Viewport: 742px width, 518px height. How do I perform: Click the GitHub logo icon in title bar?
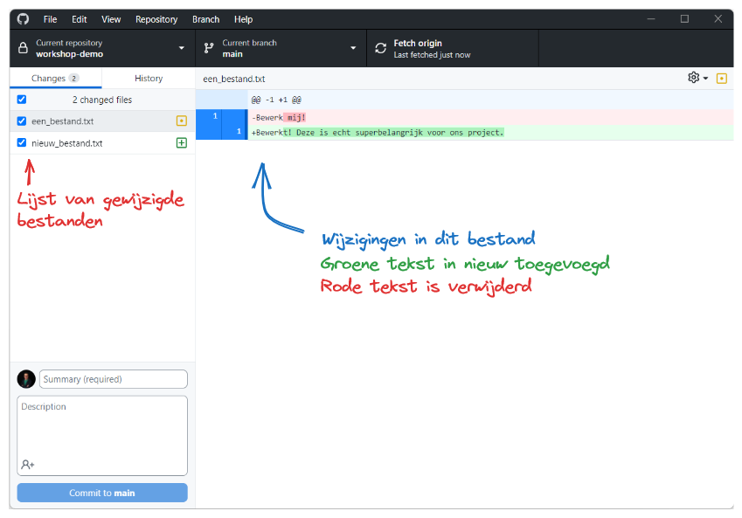point(24,19)
